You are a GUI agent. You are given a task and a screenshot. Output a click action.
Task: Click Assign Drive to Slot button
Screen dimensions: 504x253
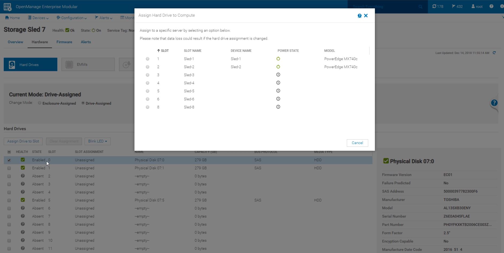pos(23,141)
